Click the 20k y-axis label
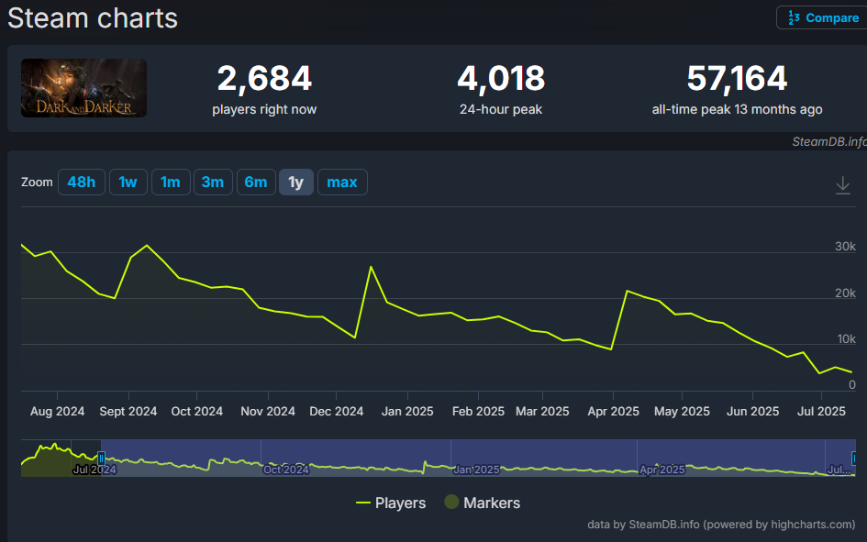Screen dimensions: 867x542 click(x=845, y=293)
